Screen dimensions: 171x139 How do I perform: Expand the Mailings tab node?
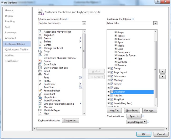click(x=108, y=80)
